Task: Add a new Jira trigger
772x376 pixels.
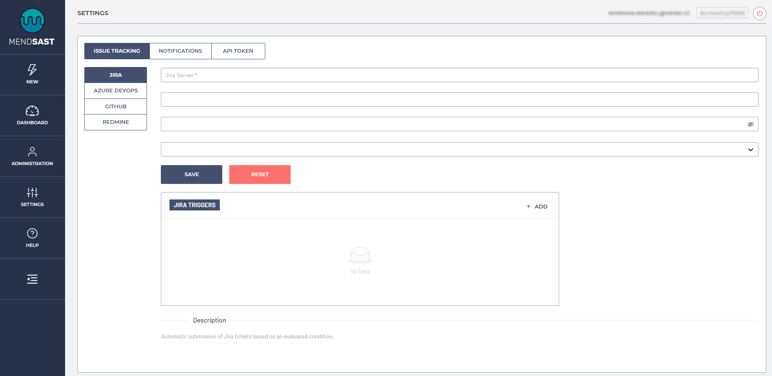Action: pyautogui.click(x=537, y=206)
